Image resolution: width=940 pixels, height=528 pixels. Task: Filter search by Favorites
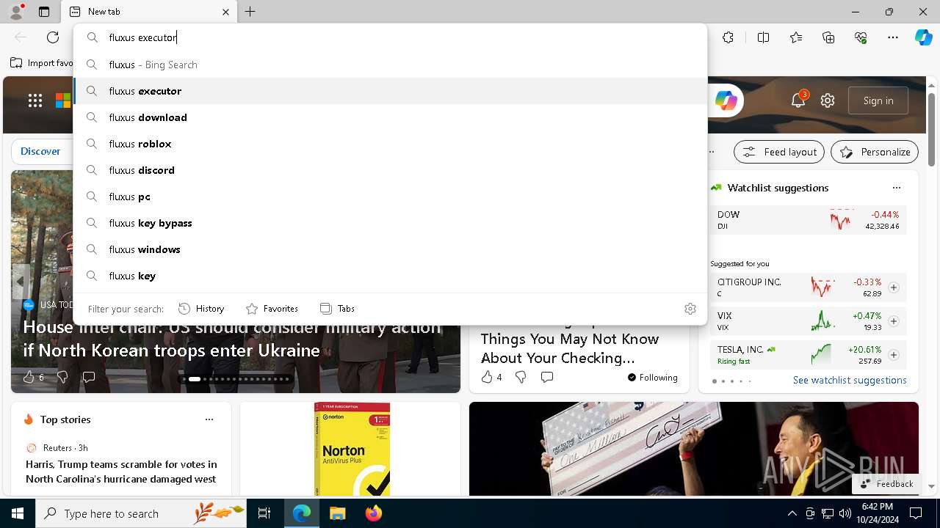[x=272, y=309]
